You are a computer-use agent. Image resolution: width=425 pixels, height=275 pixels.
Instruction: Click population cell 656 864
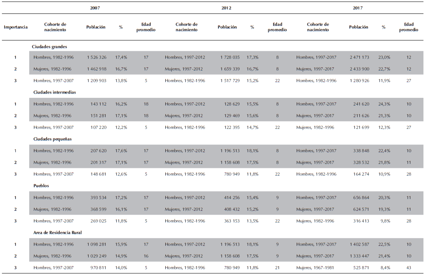361,198
